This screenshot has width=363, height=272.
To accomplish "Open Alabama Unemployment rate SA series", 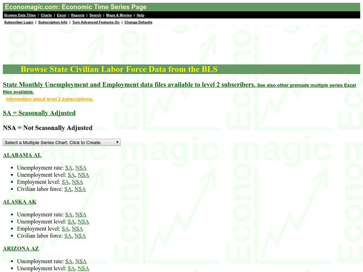I will pos(69,168).
